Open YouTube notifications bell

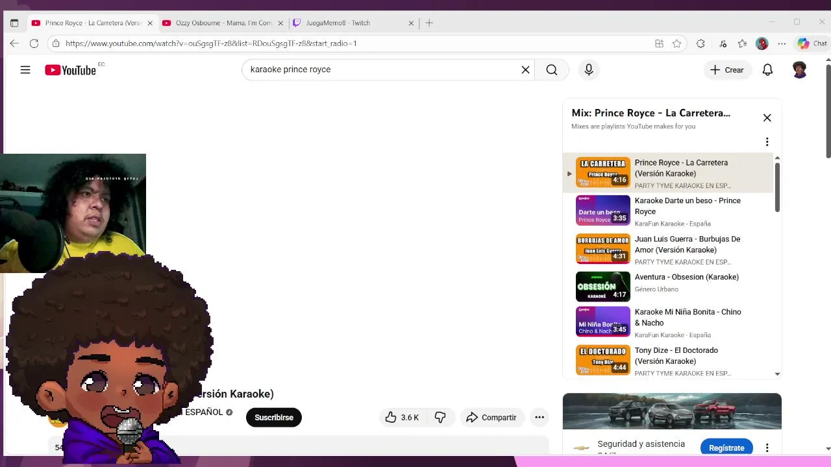[x=767, y=69]
